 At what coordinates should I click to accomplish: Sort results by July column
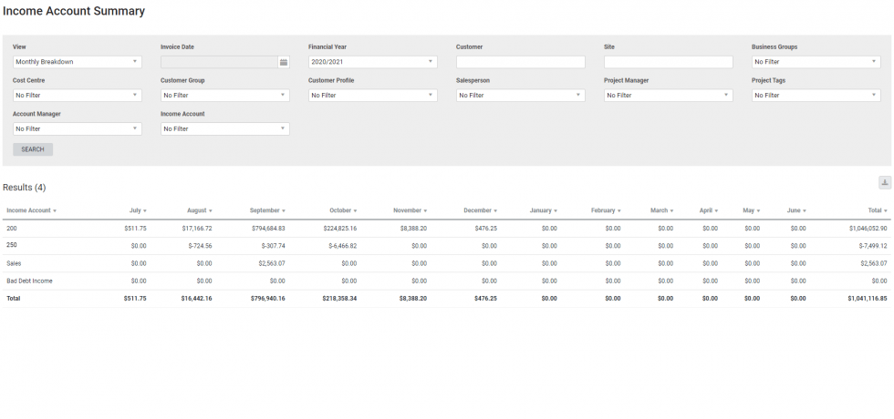click(x=138, y=210)
